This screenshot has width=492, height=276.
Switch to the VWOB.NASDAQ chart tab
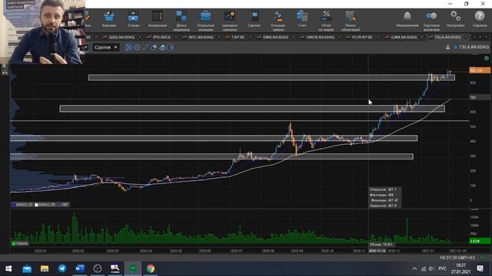point(320,38)
